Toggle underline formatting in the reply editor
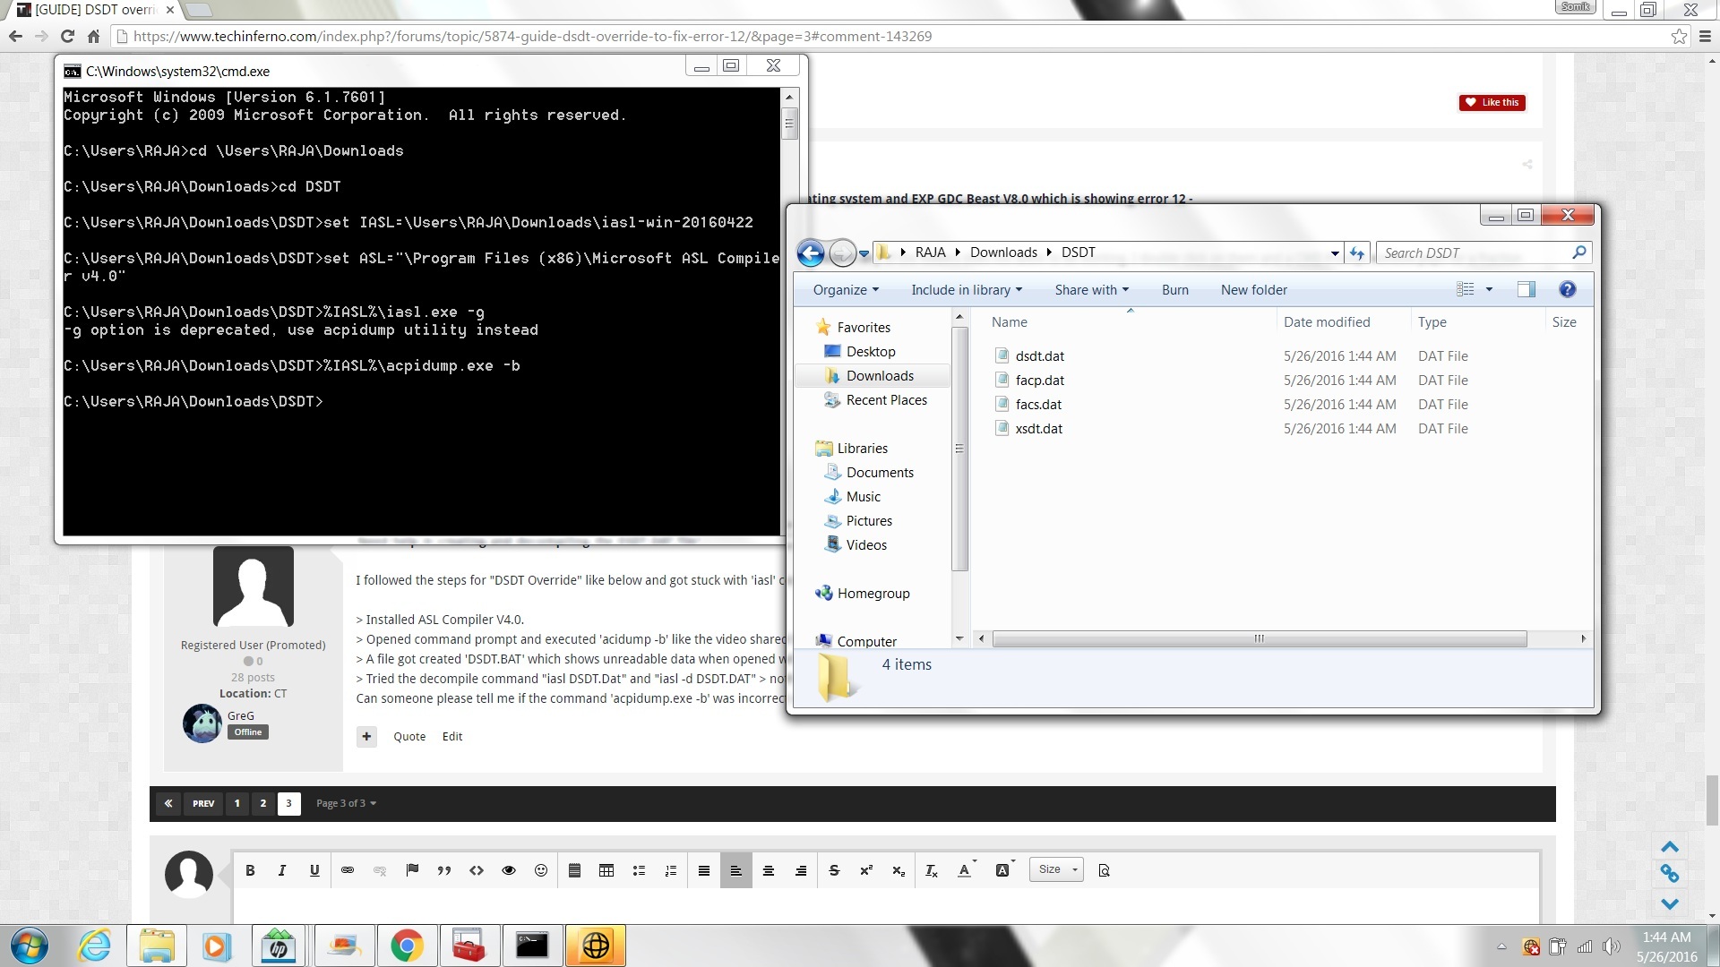Image resolution: width=1720 pixels, height=967 pixels. click(x=314, y=870)
